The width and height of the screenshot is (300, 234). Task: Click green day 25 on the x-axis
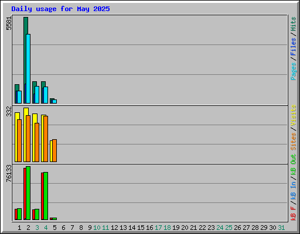[x=229, y=228]
